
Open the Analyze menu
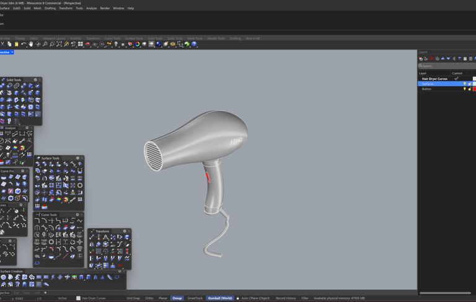(91, 8)
